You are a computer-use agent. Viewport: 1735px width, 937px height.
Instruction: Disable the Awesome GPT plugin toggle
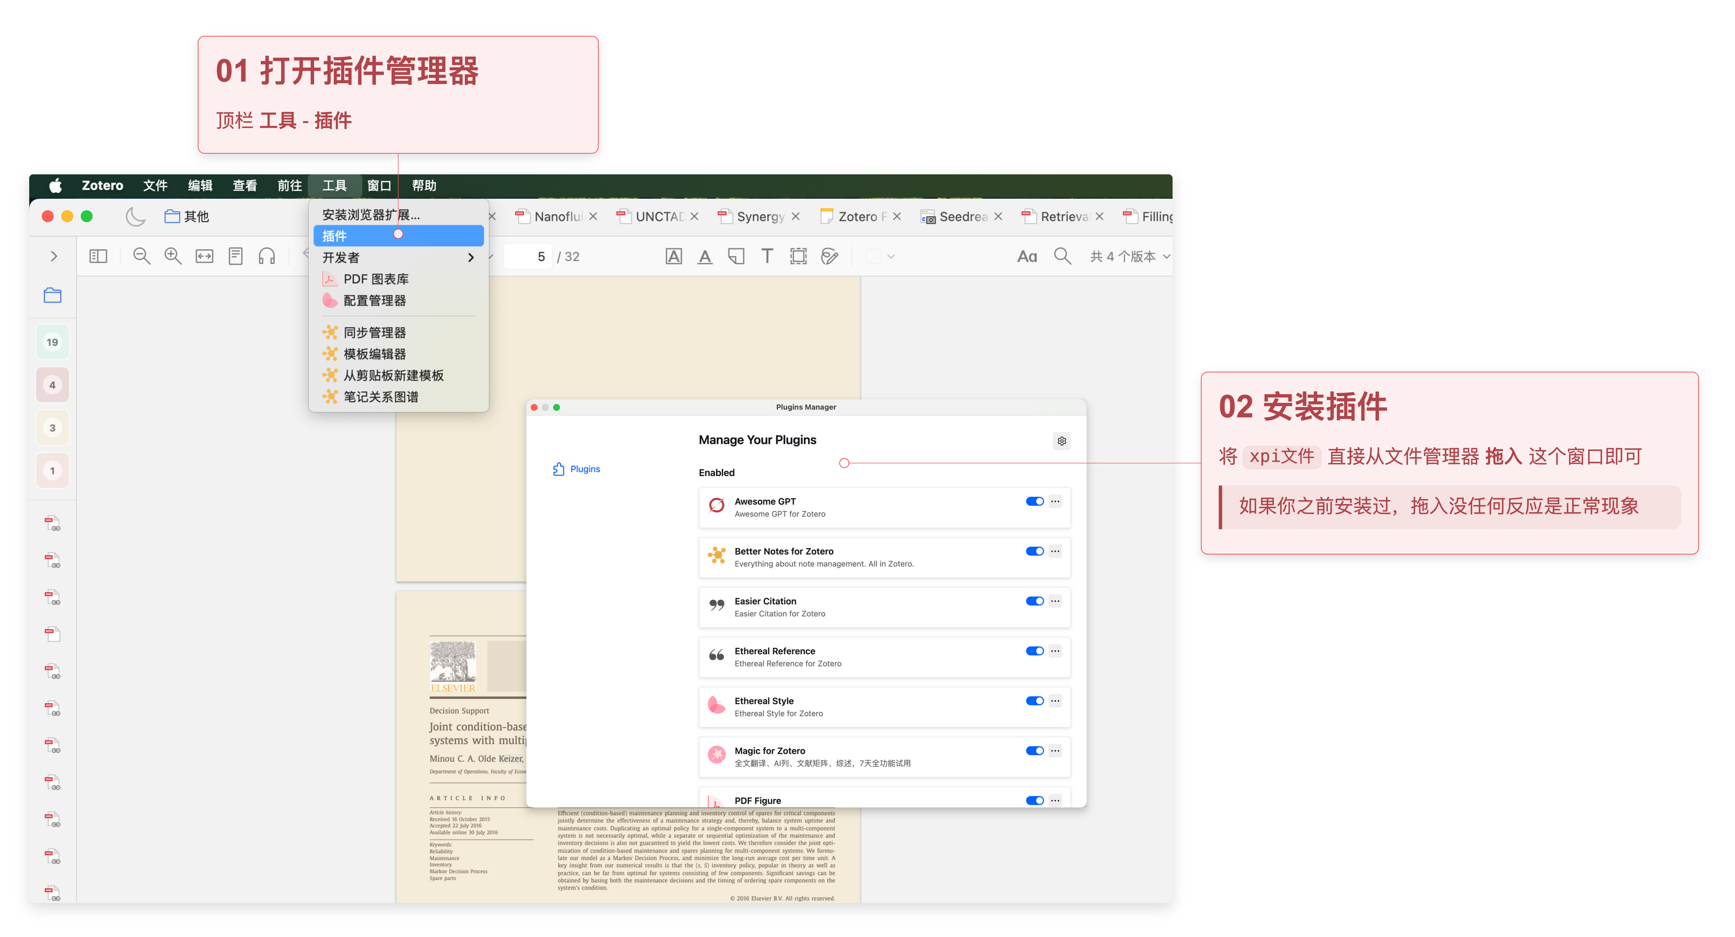click(1034, 501)
